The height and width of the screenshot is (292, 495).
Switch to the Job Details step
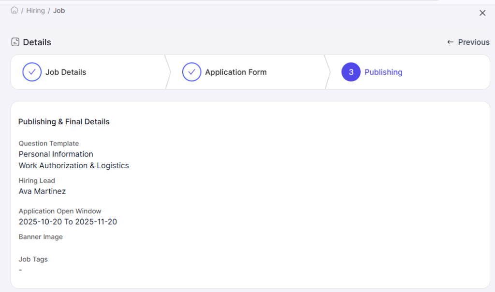pyautogui.click(x=66, y=72)
